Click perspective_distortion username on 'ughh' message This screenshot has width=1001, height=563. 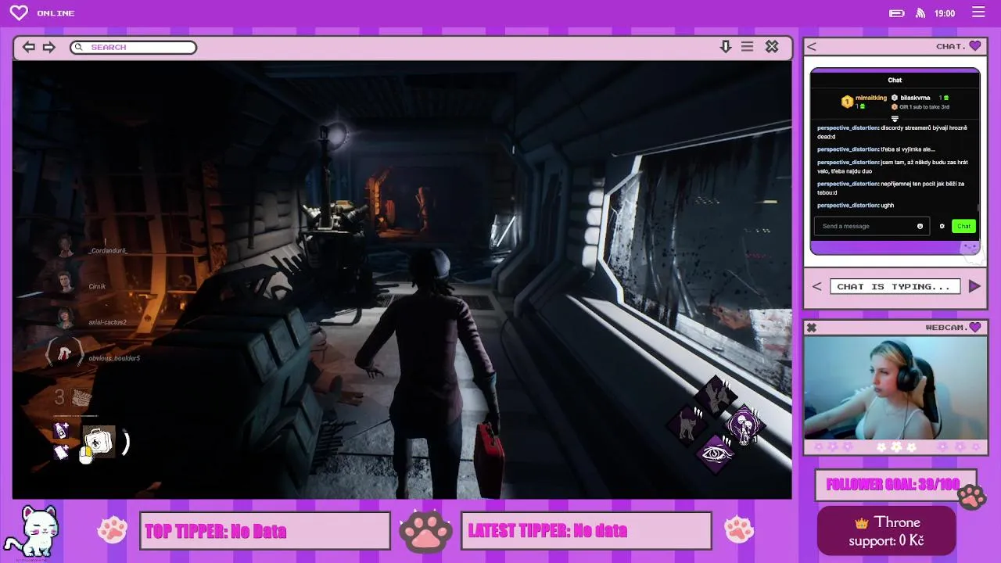point(848,205)
